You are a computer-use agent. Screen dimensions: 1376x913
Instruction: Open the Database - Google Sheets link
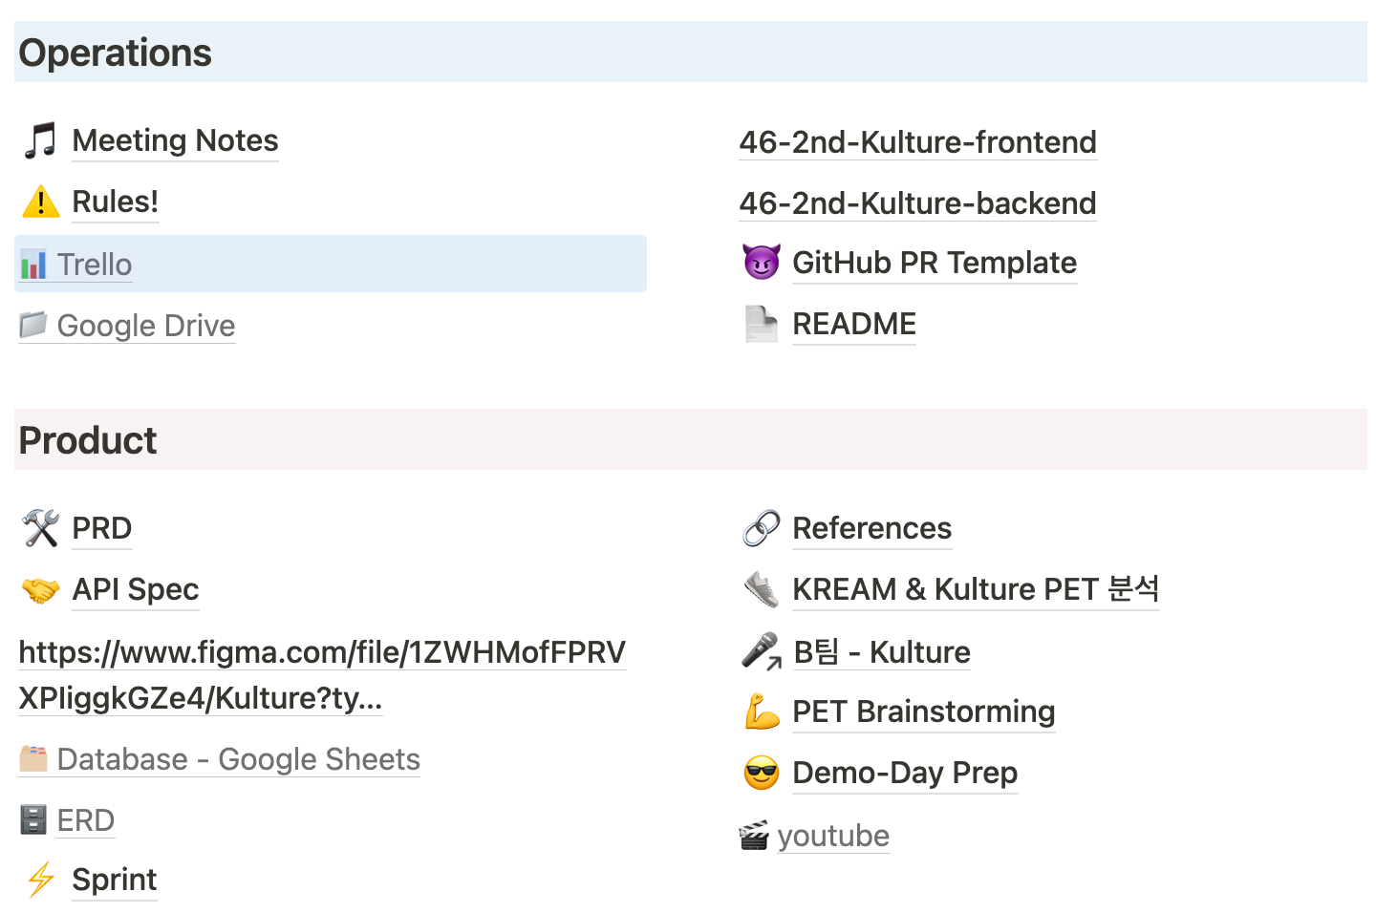238,759
